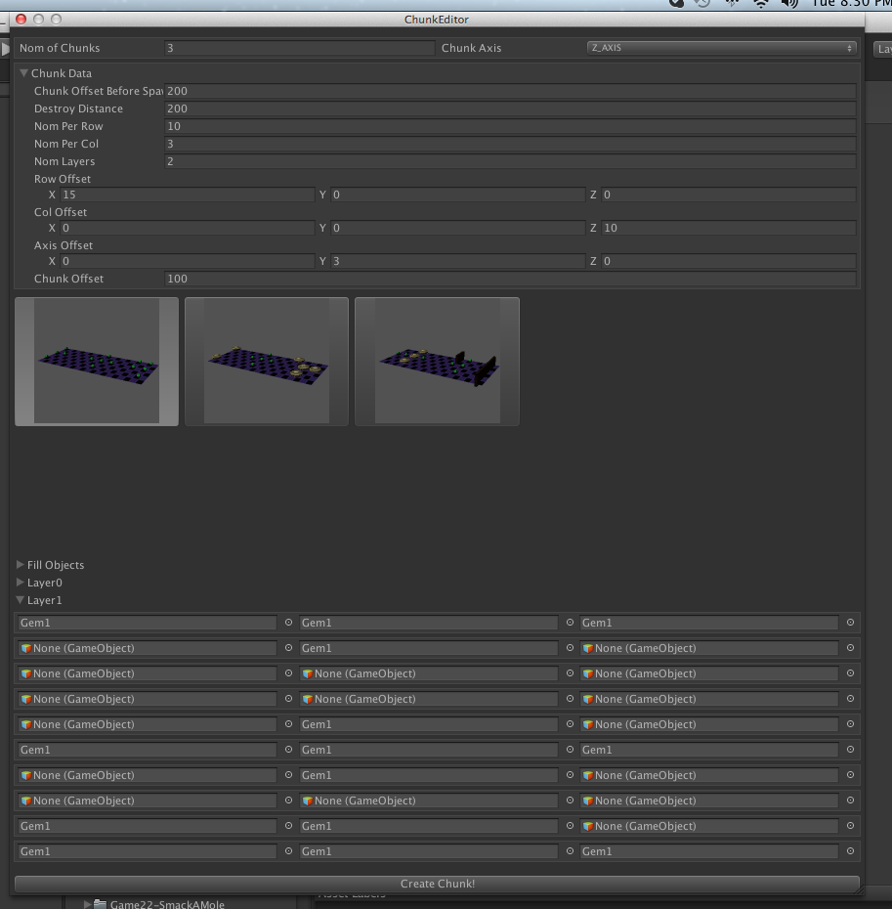Screen dimensions: 892x909
Task: Click the Axis Offset Z field
Action: pos(729,261)
